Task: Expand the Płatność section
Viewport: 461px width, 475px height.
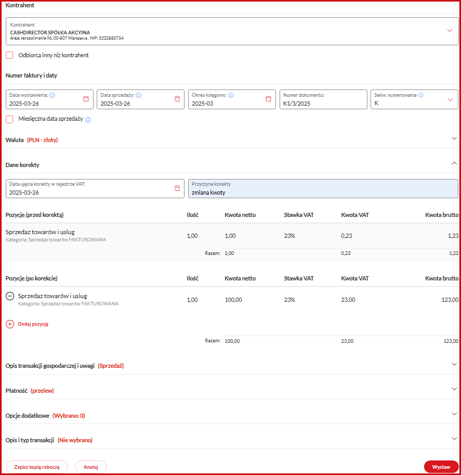Action: click(454, 389)
